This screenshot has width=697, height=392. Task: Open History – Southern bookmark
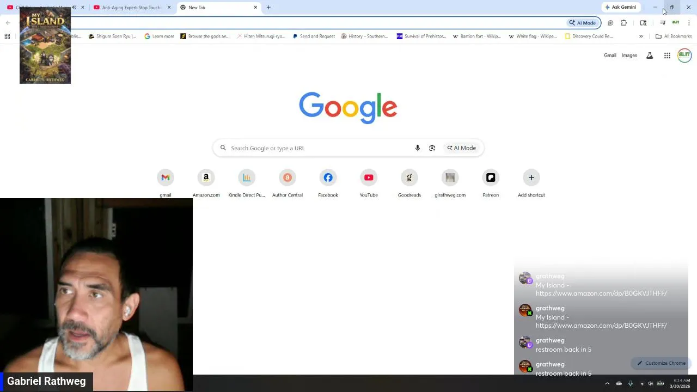[364, 36]
